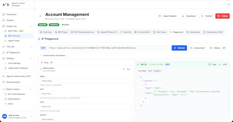Click the AM user avatar
This screenshot has height=122, width=233.
[5, 116]
